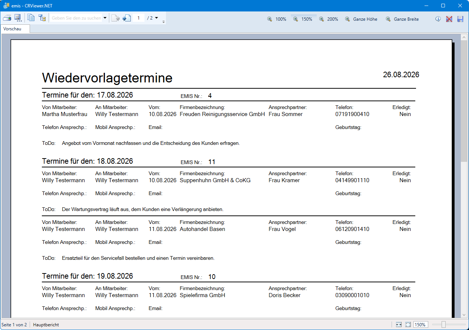Click Frau Vogel contact
This screenshot has width=469, height=330.
(x=283, y=229)
